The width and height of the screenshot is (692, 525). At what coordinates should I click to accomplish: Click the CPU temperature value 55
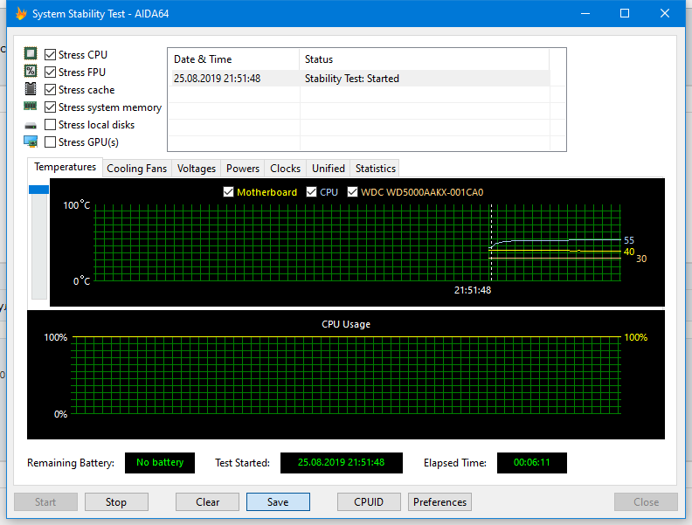click(x=629, y=240)
